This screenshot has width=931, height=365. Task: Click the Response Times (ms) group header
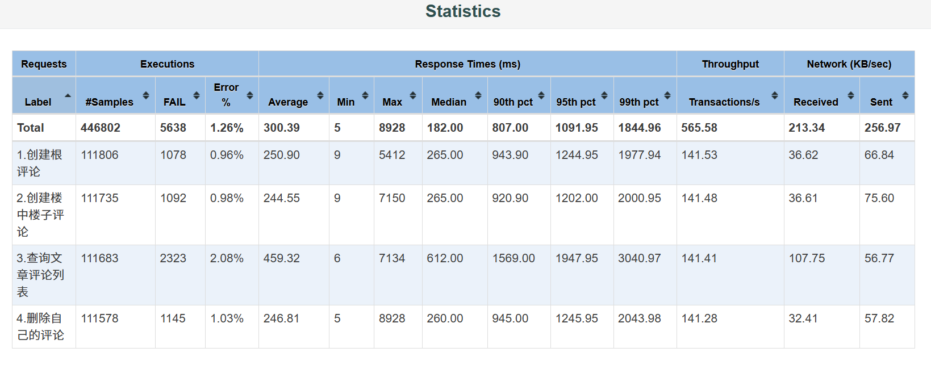467,64
